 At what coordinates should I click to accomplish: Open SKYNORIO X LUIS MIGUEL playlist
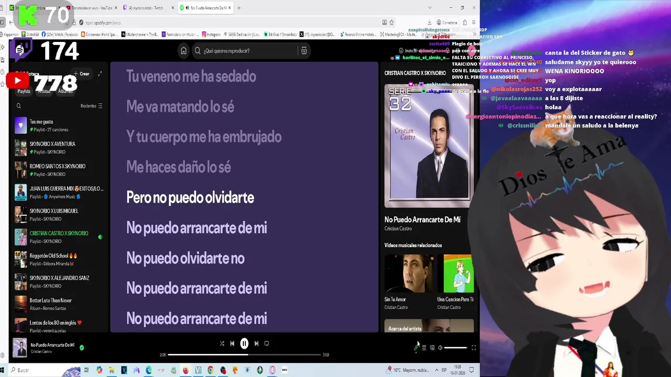pyautogui.click(x=60, y=215)
